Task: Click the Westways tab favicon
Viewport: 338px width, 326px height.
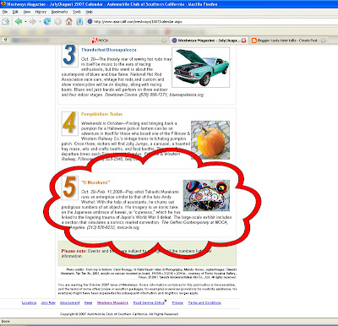Action: pos(174,41)
